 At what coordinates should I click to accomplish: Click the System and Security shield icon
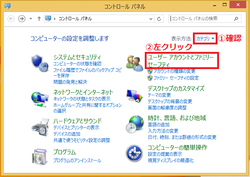(x=40, y=63)
